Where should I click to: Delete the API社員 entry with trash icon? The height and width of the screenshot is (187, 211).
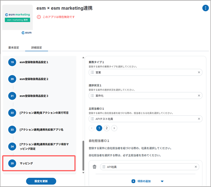[x=94, y=167]
